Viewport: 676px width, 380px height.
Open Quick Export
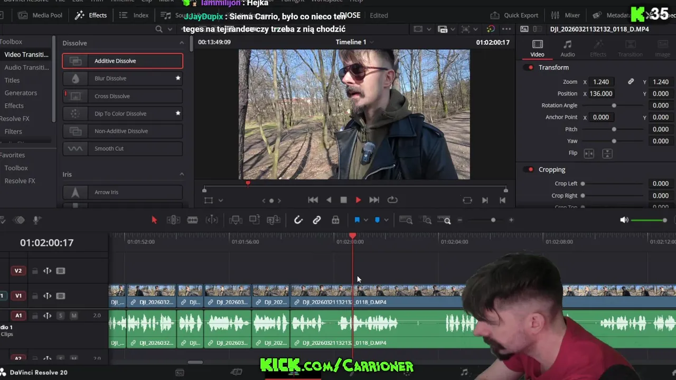[514, 15]
